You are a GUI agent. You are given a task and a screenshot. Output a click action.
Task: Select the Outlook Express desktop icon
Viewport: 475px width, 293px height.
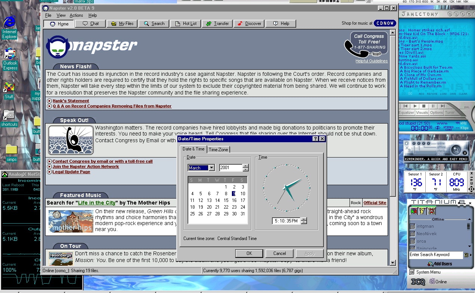10,59
